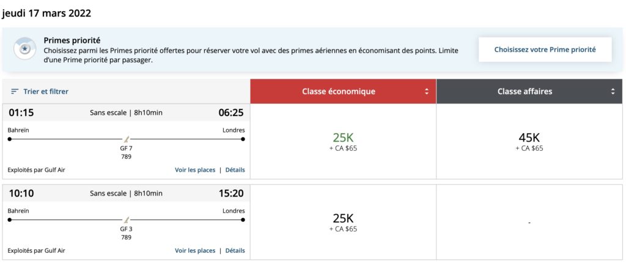Select the 25K economy fare for flight GF 3
The width and height of the screenshot is (626, 262).
click(x=343, y=222)
